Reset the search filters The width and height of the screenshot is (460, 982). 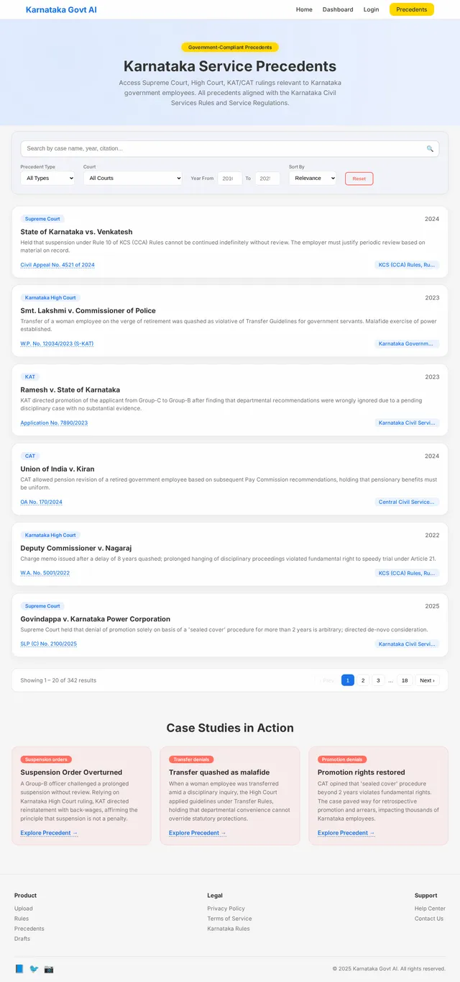point(359,179)
